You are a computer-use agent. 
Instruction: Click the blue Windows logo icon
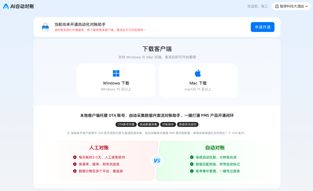pos(116,73)
